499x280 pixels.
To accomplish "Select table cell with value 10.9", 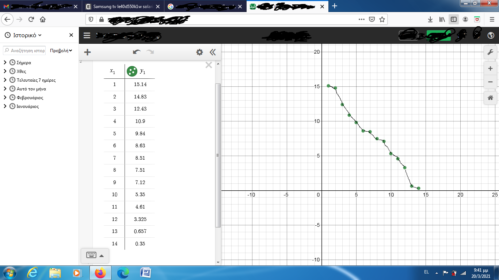I will coord(140,121).
